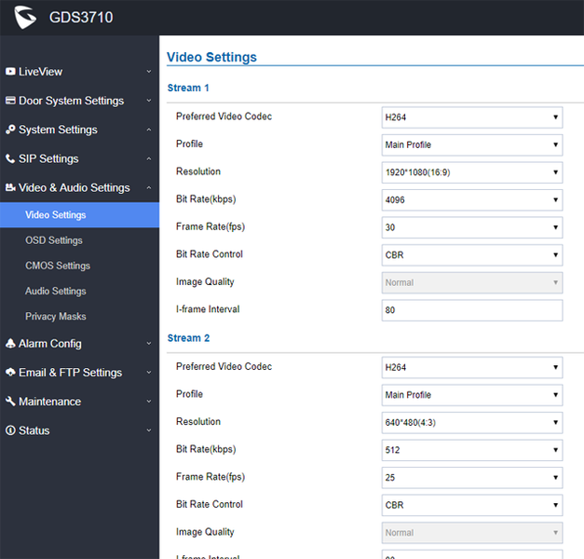Click the Door System Settings icon
Viewport: 584px width, 559px height.
pyautogui.click(x=10, y=101)
